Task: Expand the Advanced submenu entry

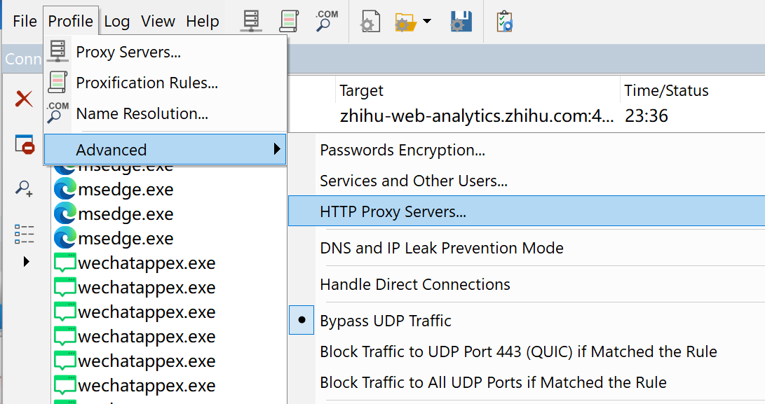Action: [x=165, y=150]
